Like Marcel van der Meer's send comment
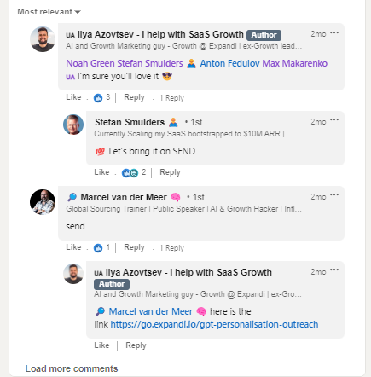 click(73, 247)
